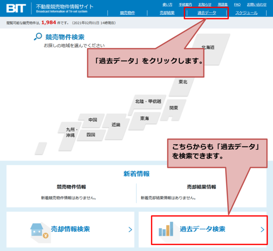Switch to the 売却結果 tab

[x=167, y=13]
